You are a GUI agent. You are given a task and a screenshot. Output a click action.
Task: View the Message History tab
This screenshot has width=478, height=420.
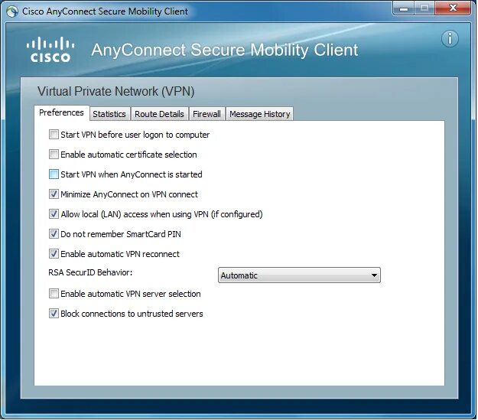pos(259,114)
